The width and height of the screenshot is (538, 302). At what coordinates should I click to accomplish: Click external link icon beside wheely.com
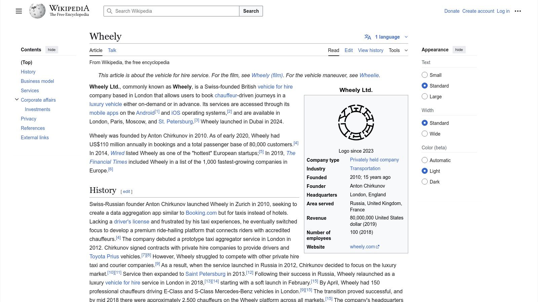[378, 247]
